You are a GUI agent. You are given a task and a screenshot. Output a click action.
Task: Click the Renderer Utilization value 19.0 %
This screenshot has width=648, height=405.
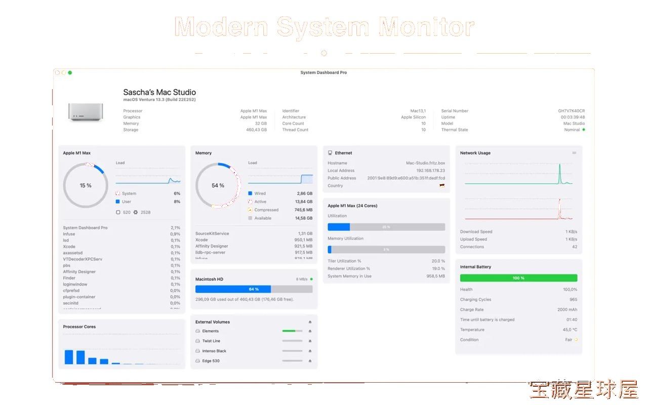(438, 269)
